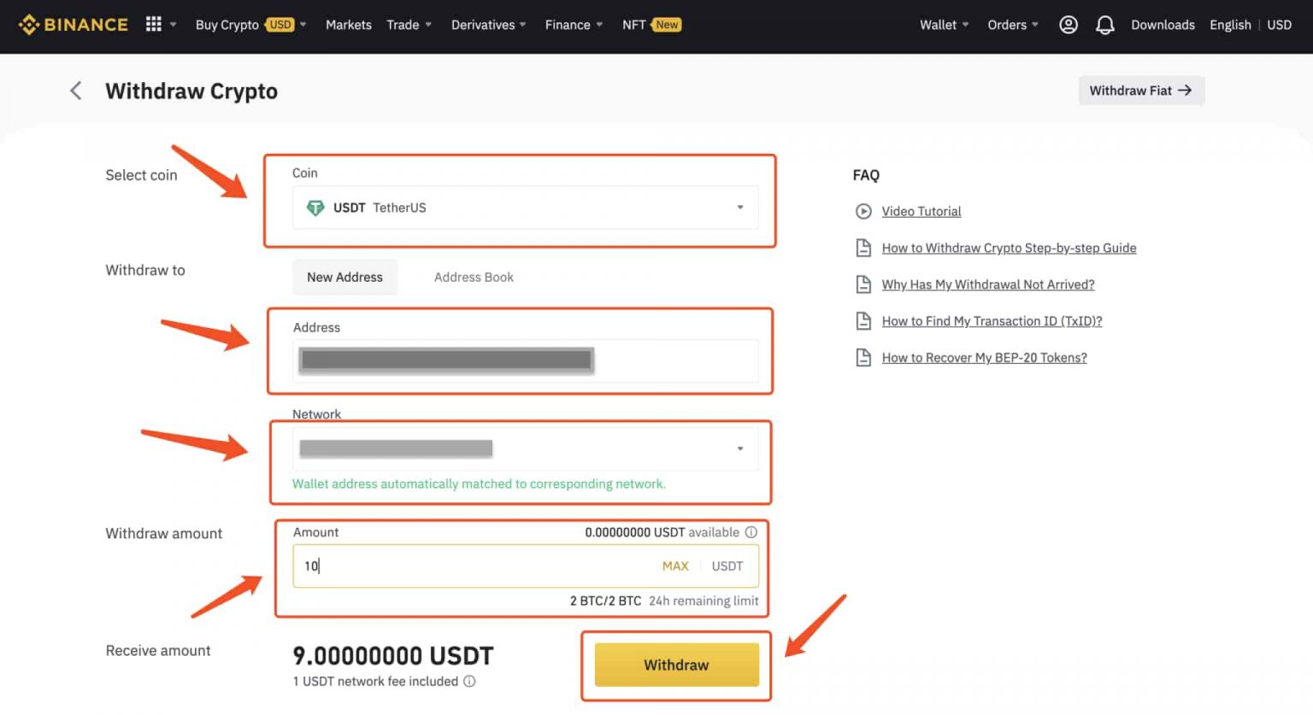Open the Step-by-step withdrawal guide link
The height and width of the screenshot is (715, 1313).
(x=1009, y=248)
